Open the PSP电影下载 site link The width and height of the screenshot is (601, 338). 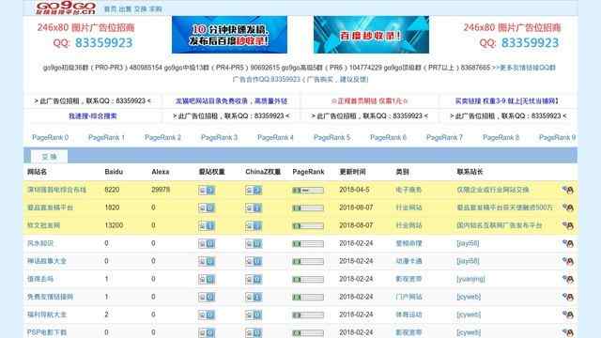click(47, 332)
